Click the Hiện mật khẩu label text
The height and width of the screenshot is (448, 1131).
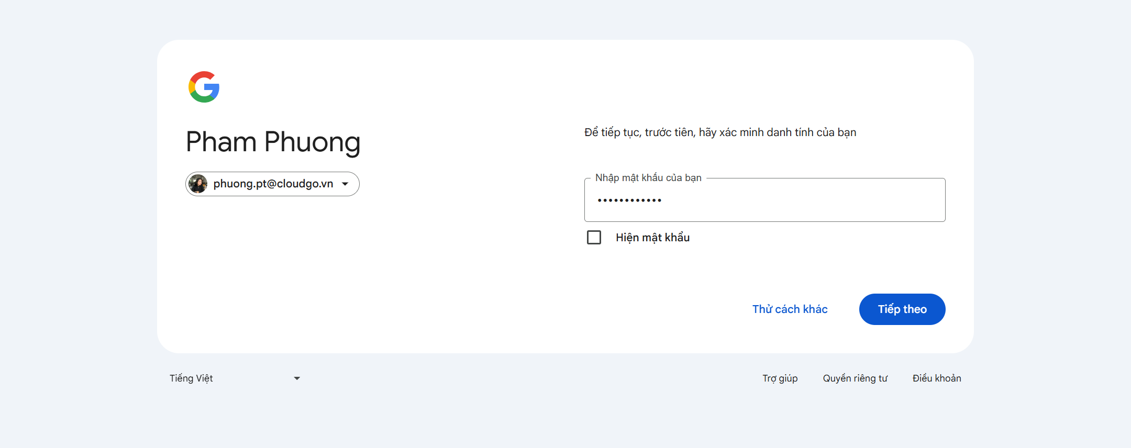click(652, 238)
